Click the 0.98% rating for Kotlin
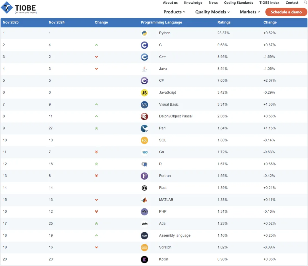Screen dimensions: 308x266 coord(222,259)
